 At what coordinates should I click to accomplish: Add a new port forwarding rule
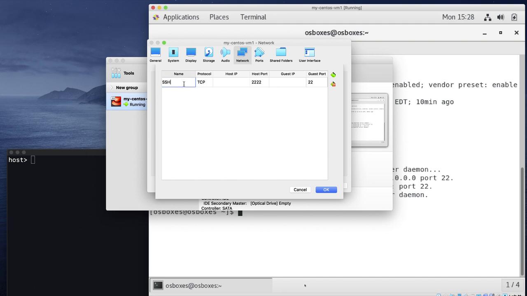pyautogui.click(x=333, y=75)
